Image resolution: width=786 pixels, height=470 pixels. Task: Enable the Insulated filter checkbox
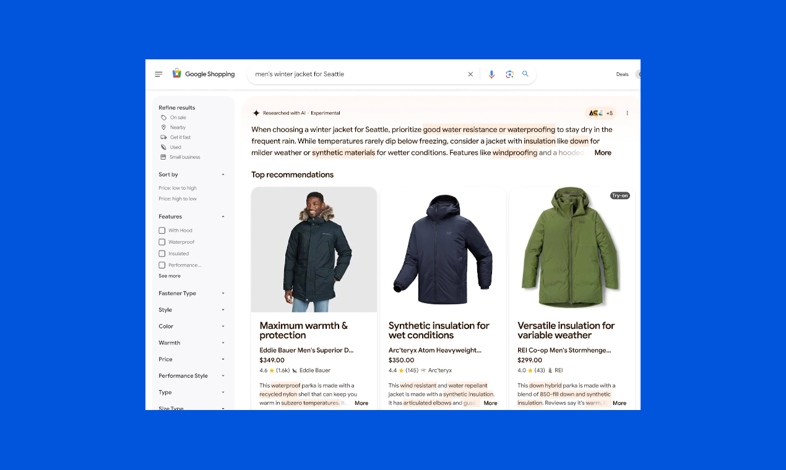161,254
